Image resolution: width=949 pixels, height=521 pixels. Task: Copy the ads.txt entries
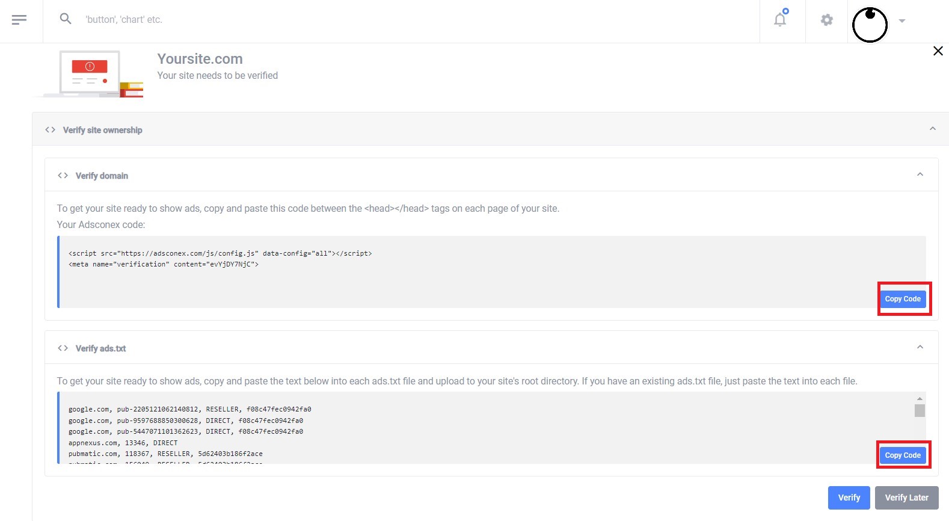903,455
